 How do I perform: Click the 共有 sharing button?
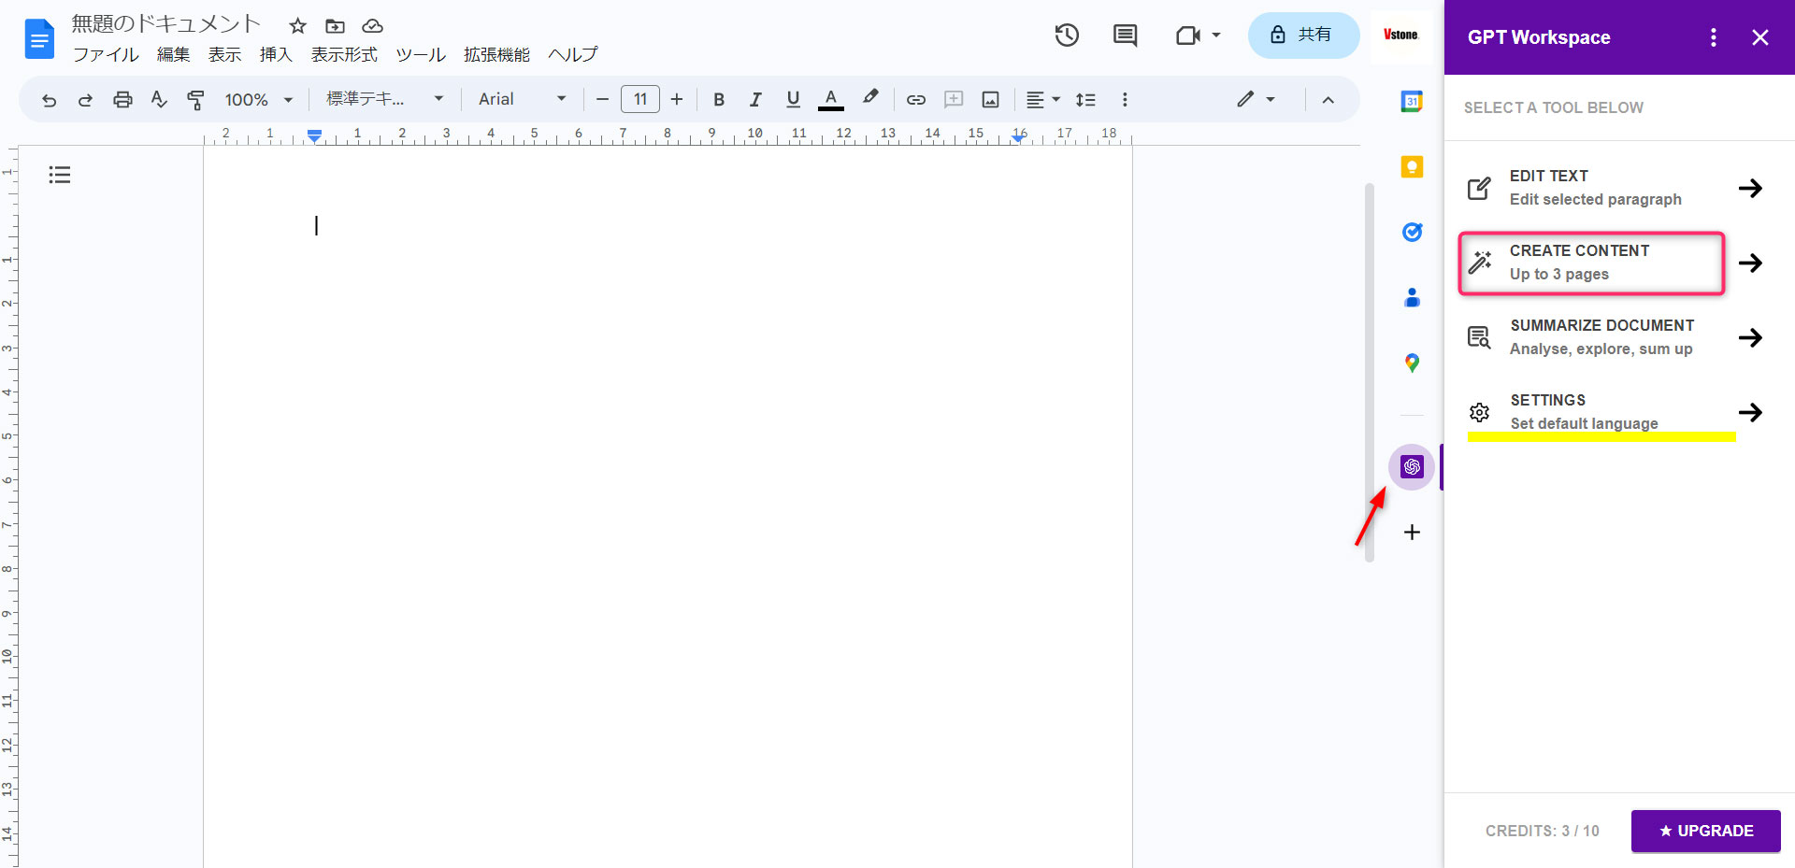point(1303,35)
